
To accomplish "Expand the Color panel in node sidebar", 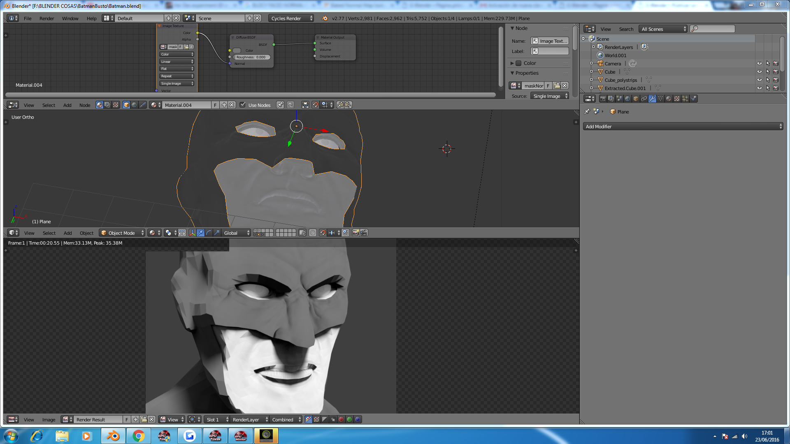I will (512, 63).
